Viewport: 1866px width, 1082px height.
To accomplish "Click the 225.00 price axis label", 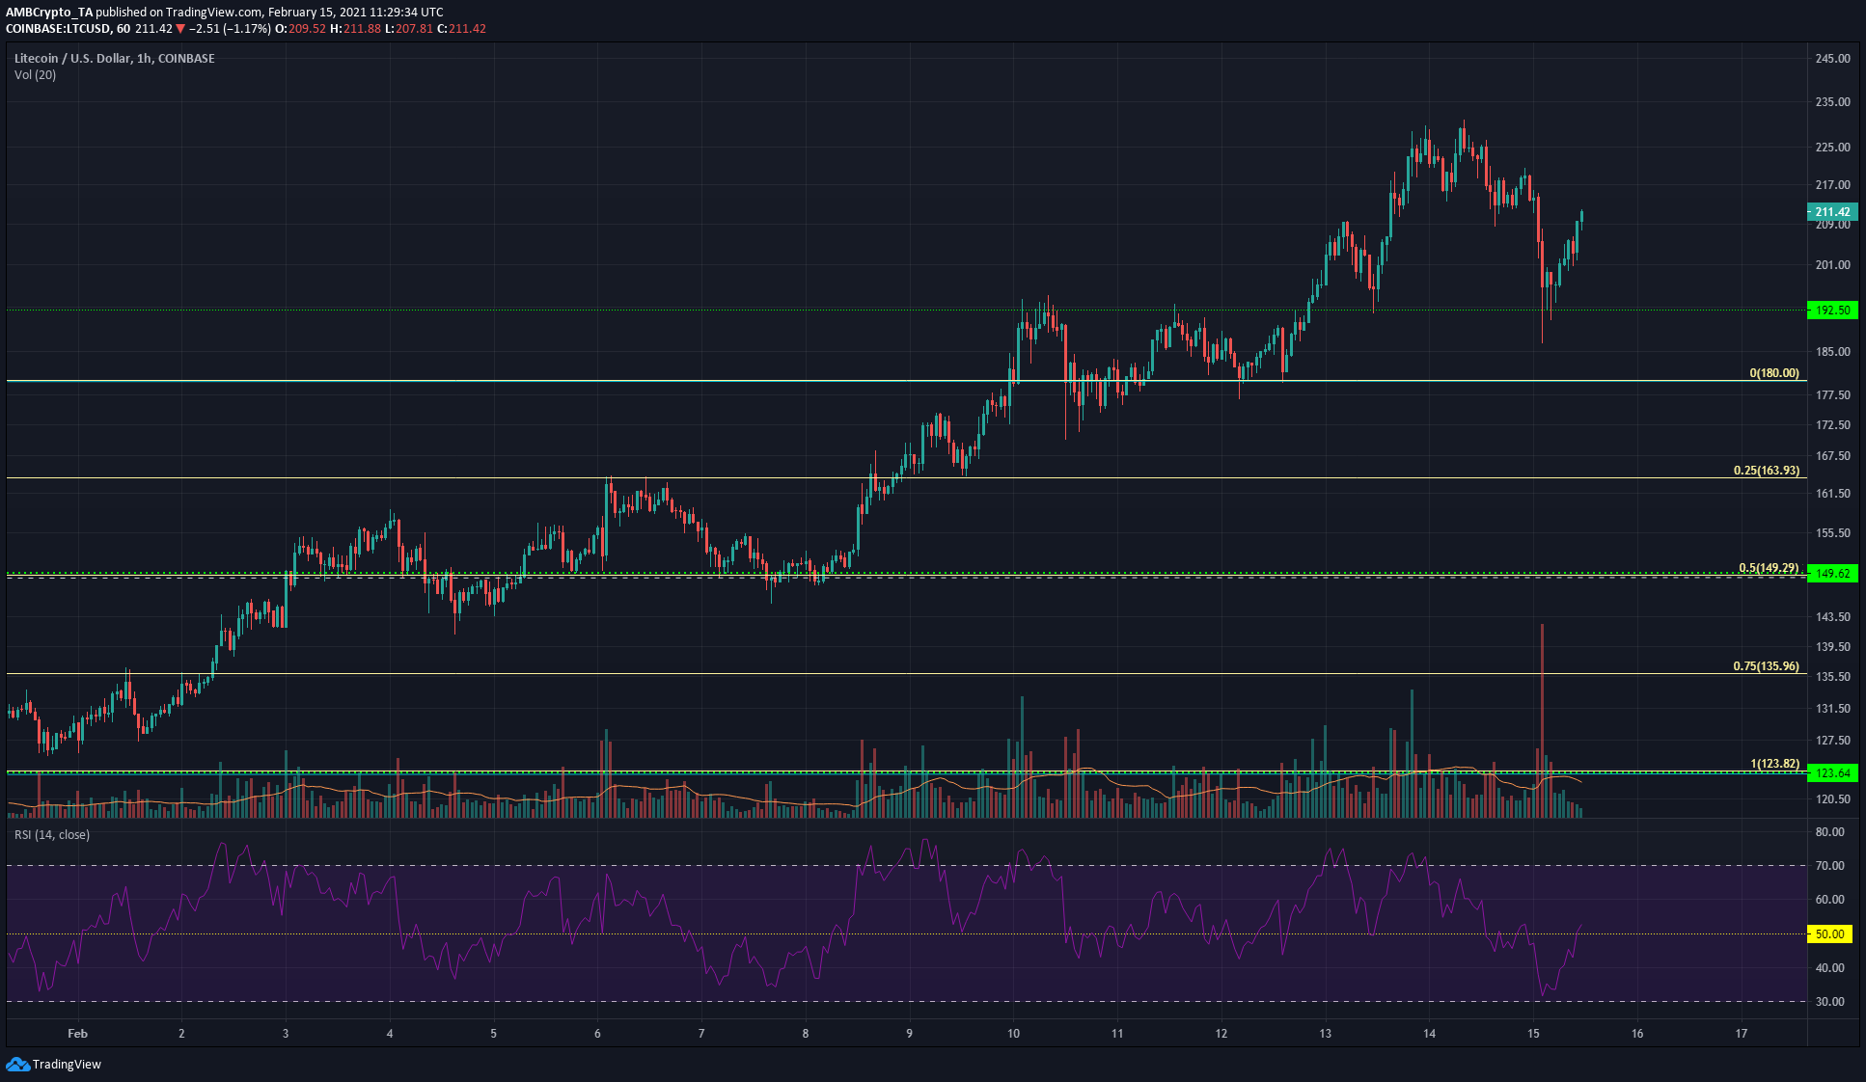I will [x=1832, y=148].
